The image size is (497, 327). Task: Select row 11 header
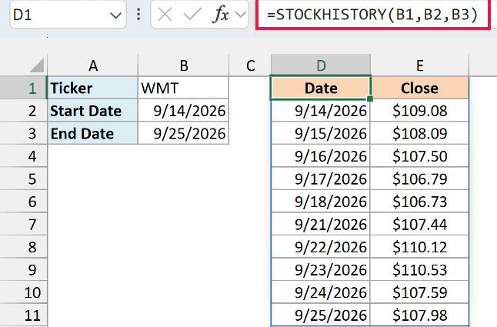(x=24, y=315)
